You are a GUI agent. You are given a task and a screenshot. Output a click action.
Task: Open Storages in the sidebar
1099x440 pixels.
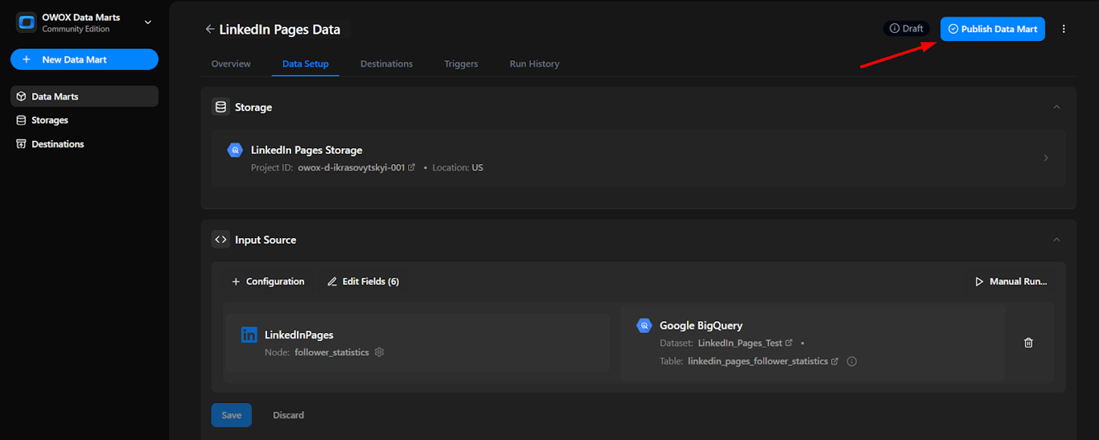(84, 120)
